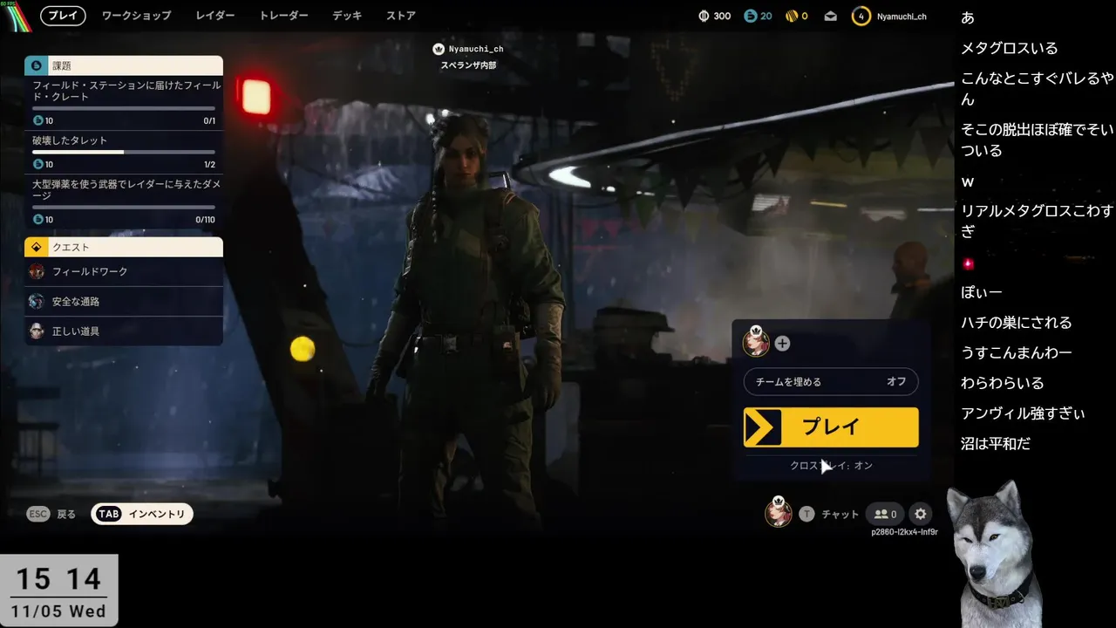The height and width of the screenshot is (628, 1116).
Task: Click the 0/1 progress count
Action: point(209,121)
